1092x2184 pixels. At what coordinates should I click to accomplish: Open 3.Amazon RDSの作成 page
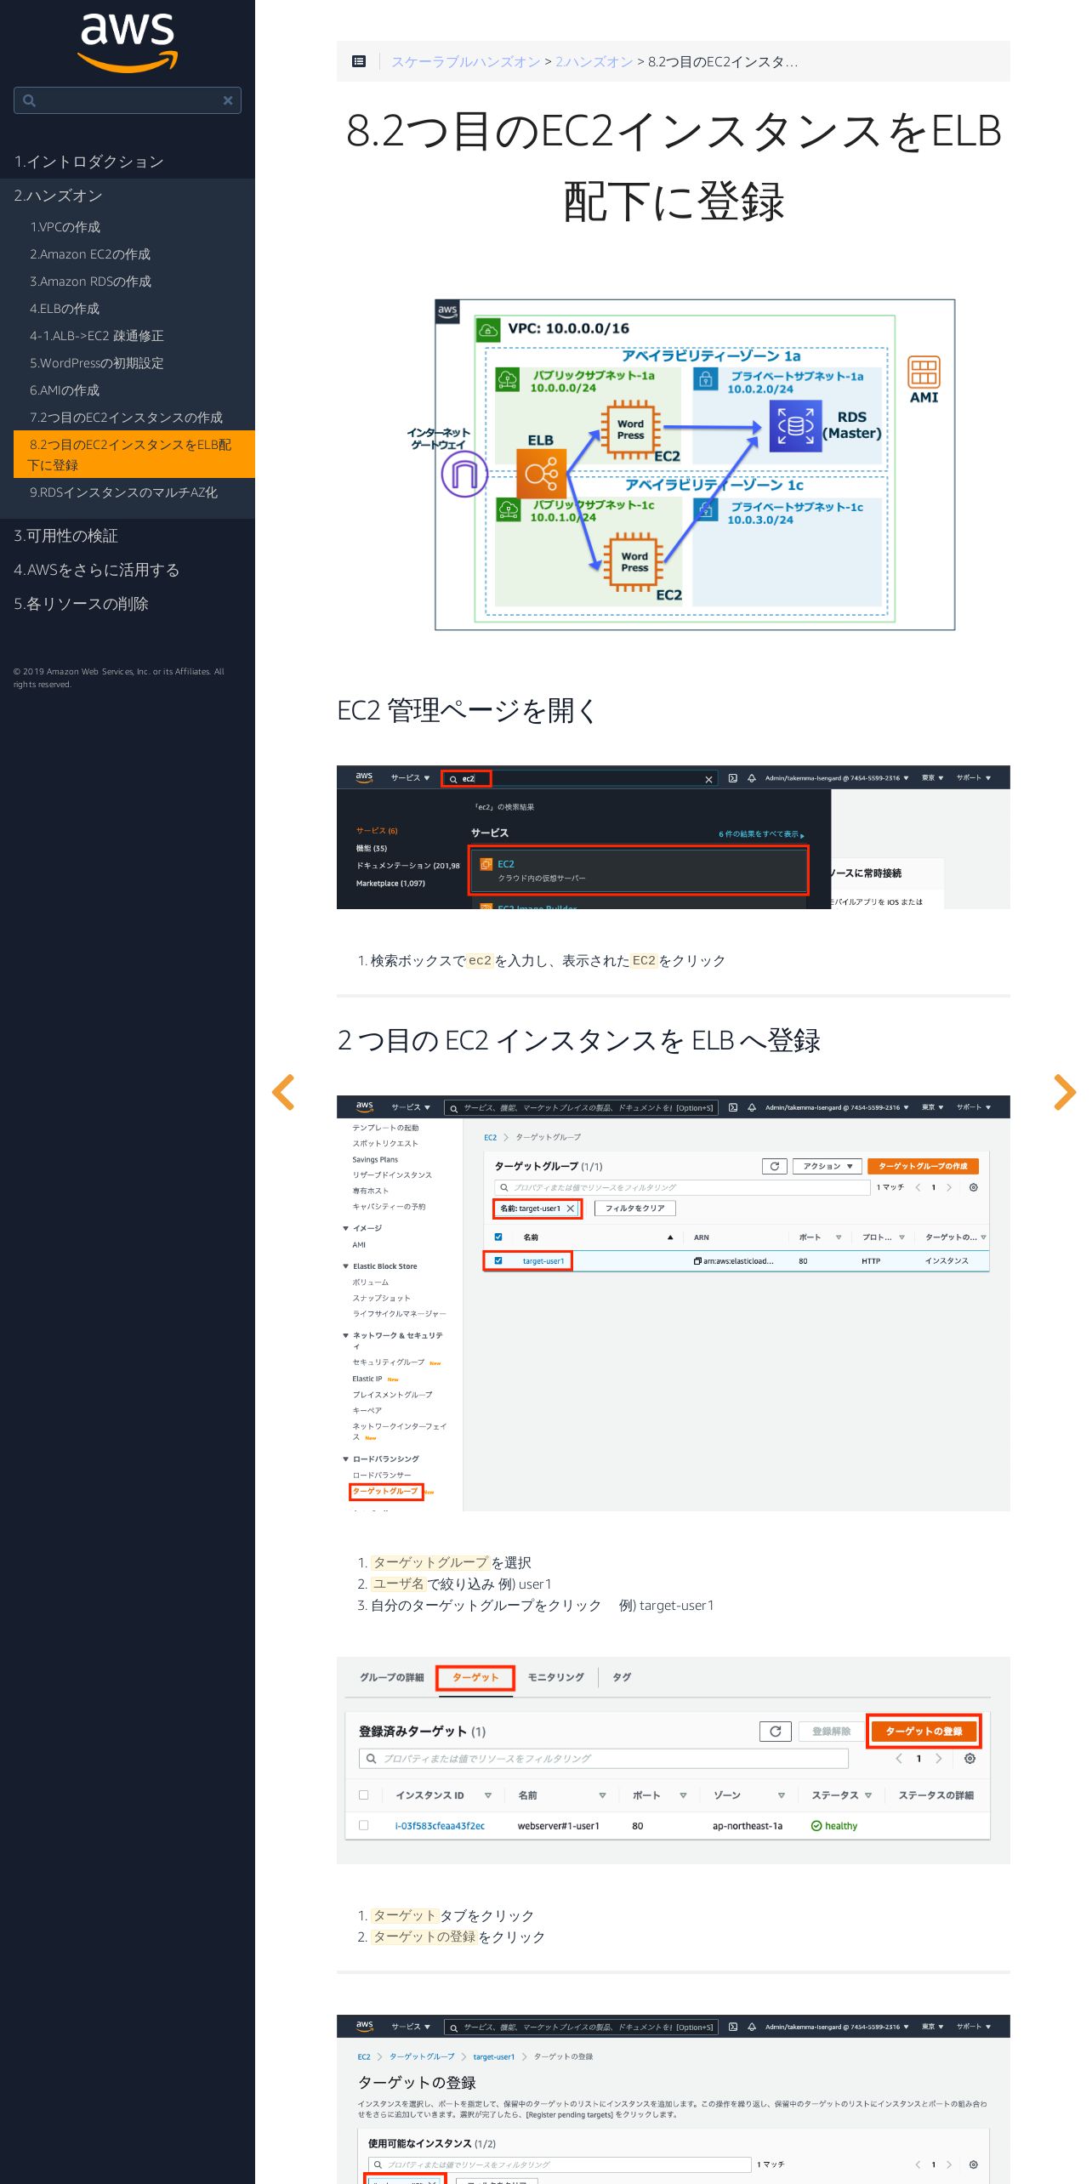pos(90,282)
